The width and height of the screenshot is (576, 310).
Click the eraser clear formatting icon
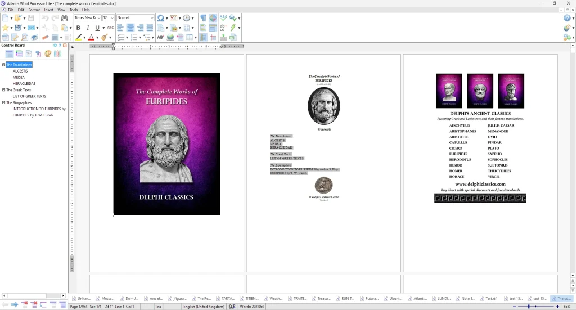46,38
